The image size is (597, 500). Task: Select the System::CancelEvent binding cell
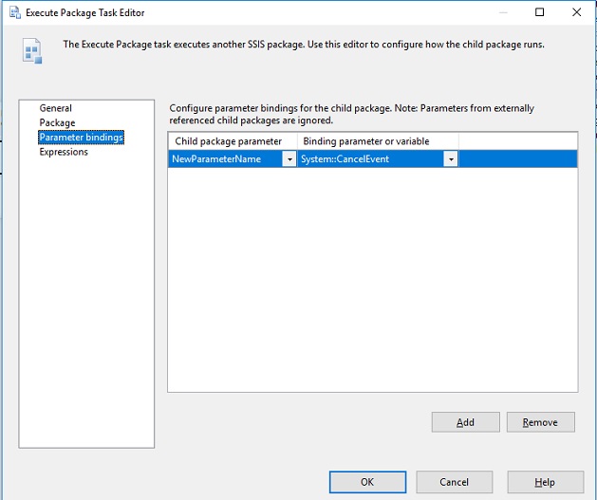coord(369,159)
